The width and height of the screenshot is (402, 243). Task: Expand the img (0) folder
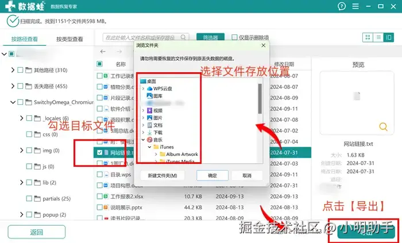click(x=22, y=150)
